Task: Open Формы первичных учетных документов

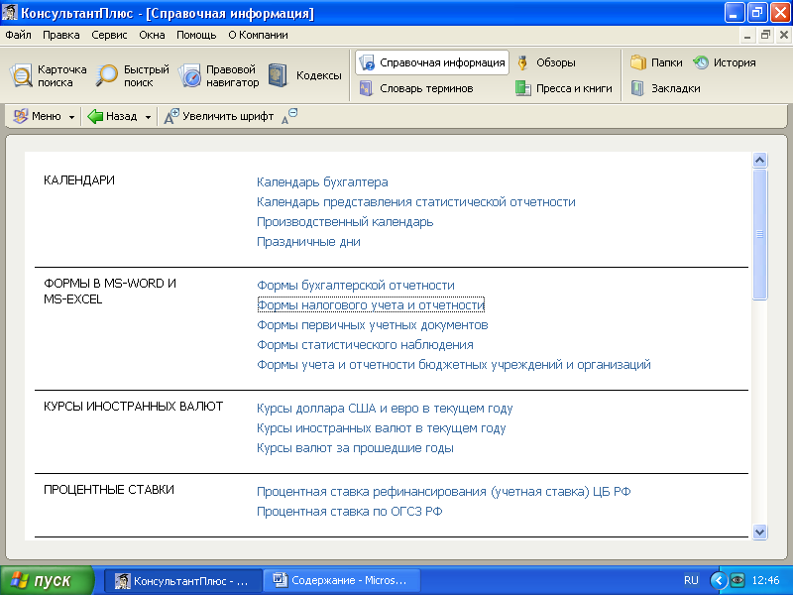Action: tap(373, 325)
